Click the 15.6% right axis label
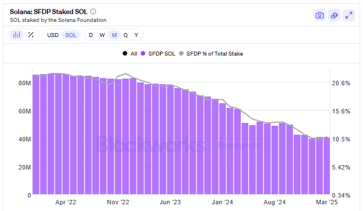Image resolution: width=363 pixels, height=211 pixels. pyautogui.click(x=341, y=111)
